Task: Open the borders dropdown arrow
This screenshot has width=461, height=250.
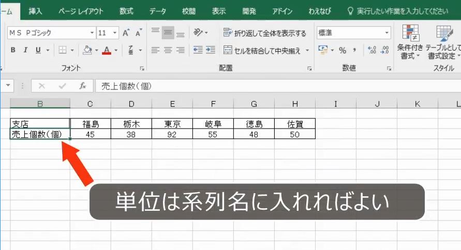Action: (72, 51)
